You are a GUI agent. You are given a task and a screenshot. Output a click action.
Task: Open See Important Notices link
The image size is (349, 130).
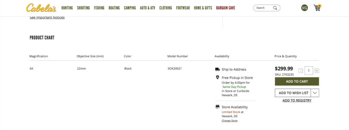click(47, 18)
